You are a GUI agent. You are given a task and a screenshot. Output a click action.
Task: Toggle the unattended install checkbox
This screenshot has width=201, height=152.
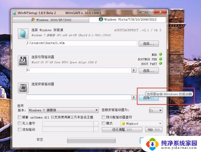20,123
